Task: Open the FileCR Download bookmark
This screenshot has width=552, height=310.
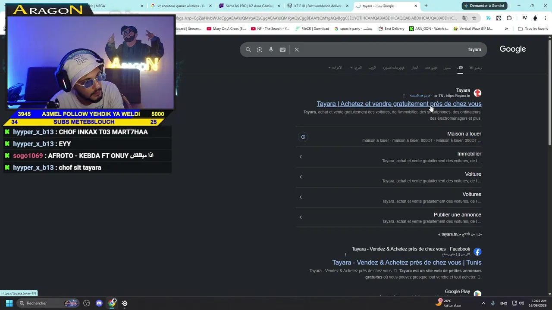Action: click(x=312, y=29)
